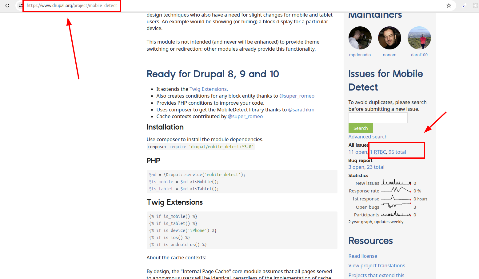Viewport: 479px width, 279px height.
Task: Bookmark this page with the star icon
Action: click(x=449, y=6)
